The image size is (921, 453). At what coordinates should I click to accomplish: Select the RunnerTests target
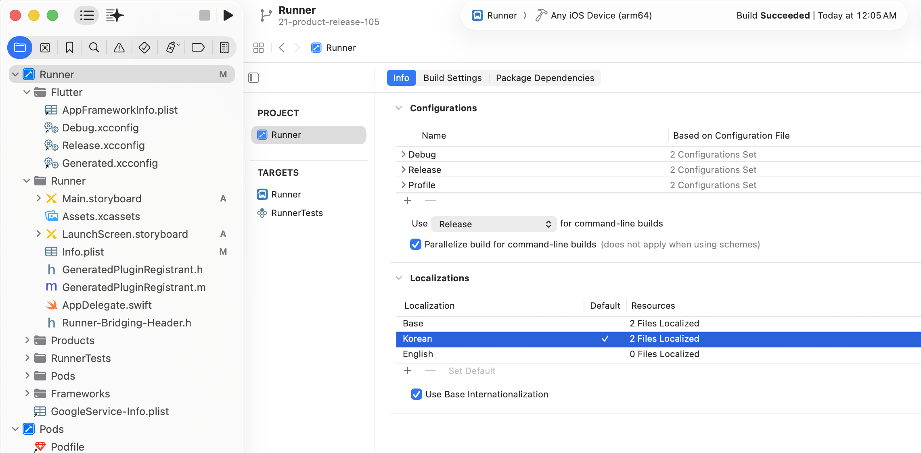(297, 213)
